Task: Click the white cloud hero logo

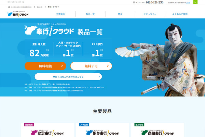Action: (49, 31)
